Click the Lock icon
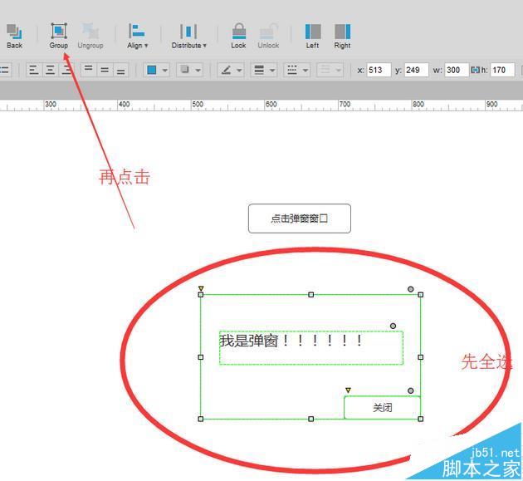 point(238,33)
